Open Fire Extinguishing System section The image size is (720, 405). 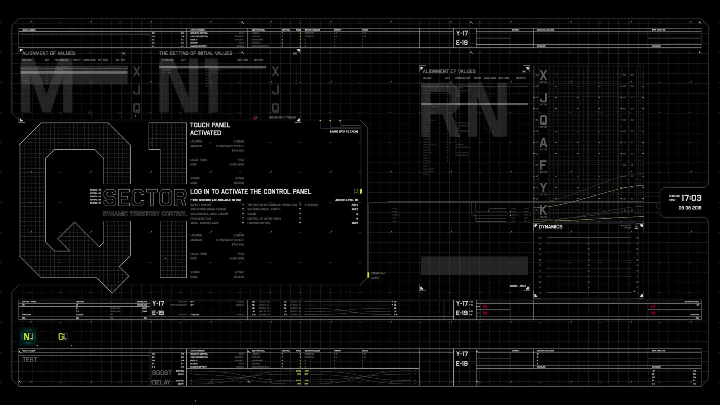208,209
